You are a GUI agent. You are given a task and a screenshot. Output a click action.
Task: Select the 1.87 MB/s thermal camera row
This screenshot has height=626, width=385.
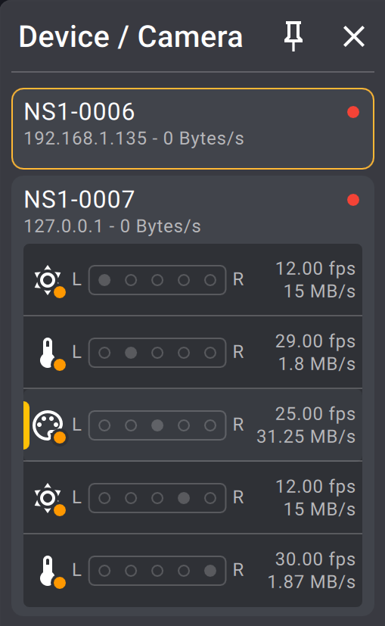tap(193, 571)
